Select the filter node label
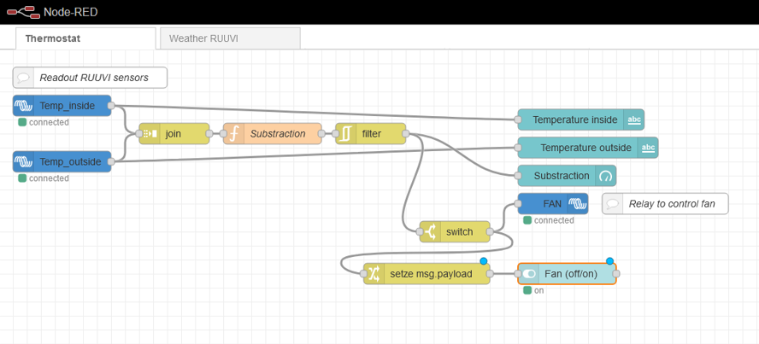The image size is (759, 344). click(x=371, y=134)
